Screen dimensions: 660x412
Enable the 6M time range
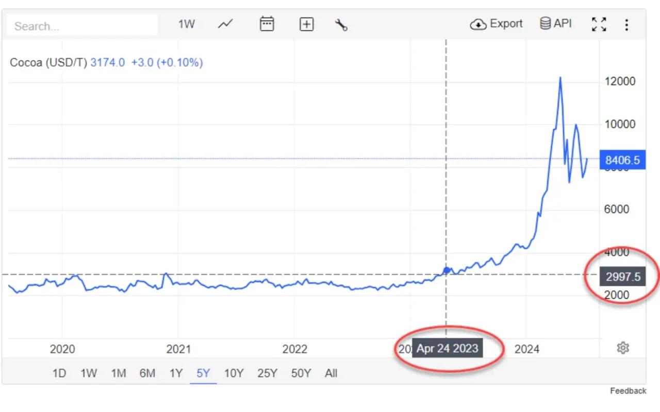click(147, 373)
